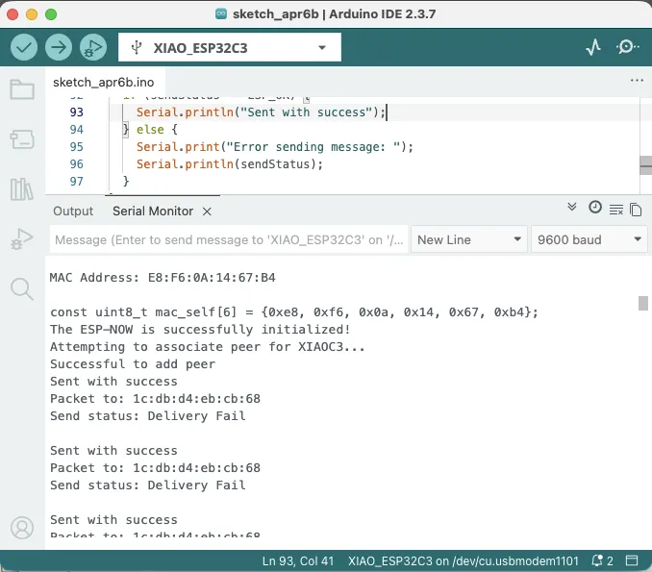Click the "Error sending message: " code line
Viewport: 652px width, 572px height.
tap(275, 147)
